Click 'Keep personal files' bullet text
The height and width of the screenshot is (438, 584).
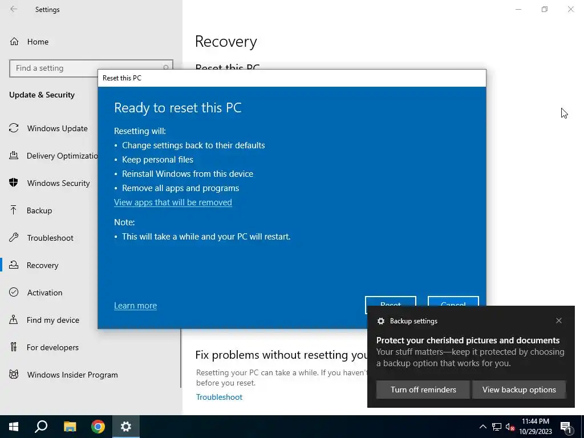click(x=157, y=160)
